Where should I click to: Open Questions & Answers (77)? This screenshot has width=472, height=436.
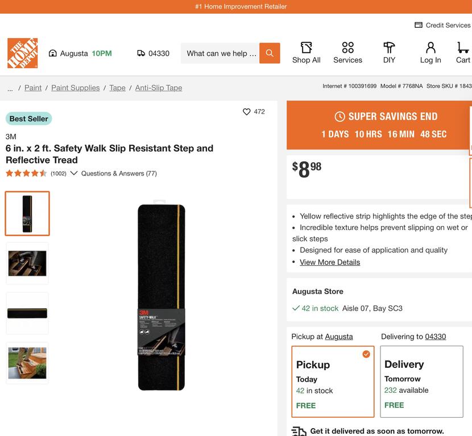click(119, 174)
